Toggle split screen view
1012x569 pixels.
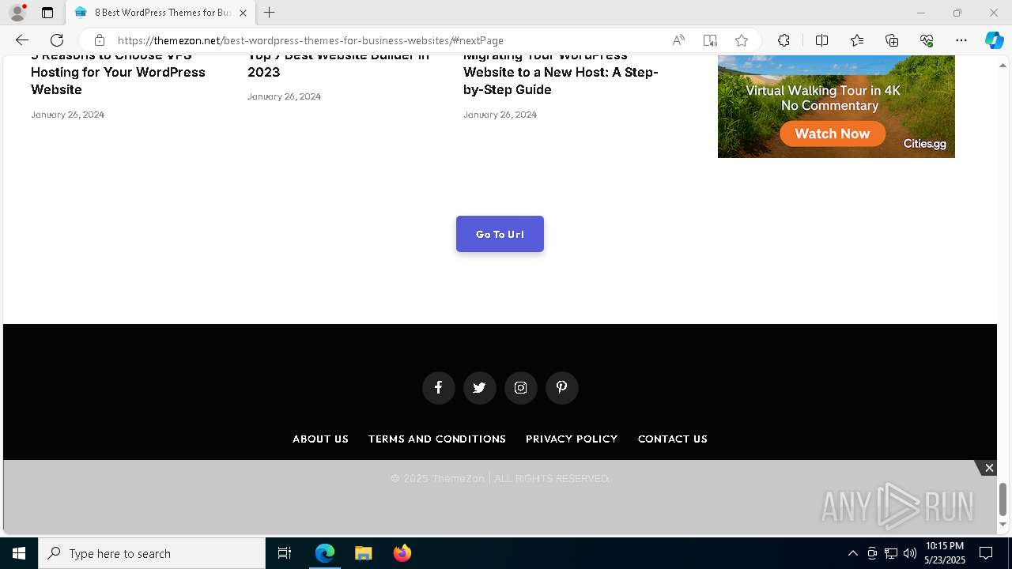tap(821, 40)
